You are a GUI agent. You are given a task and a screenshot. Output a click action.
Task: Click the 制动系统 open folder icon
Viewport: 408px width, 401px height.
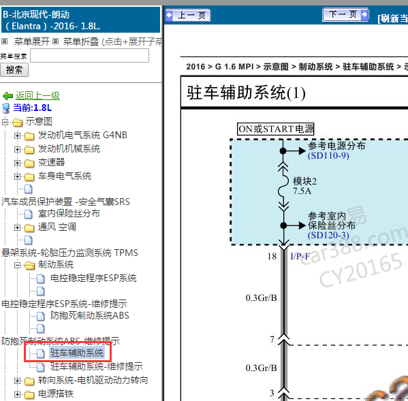pos(30,266)
